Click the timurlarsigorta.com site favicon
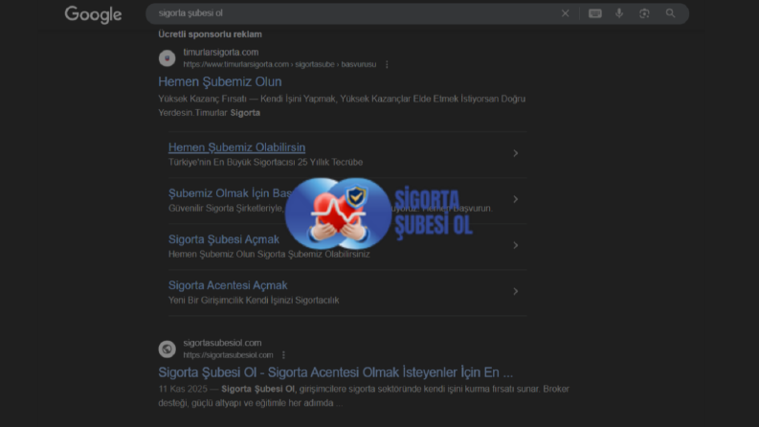 coord(167,58)
